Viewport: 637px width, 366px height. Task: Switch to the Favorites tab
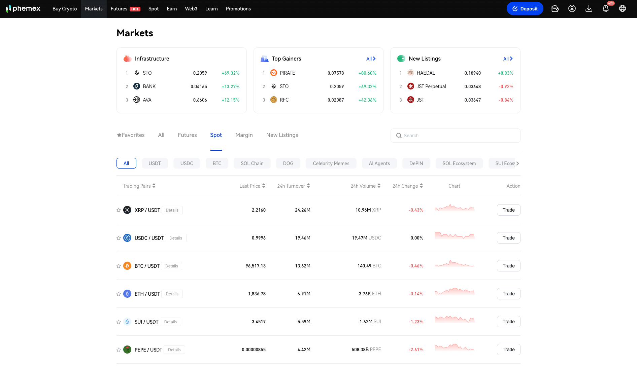[x=131, y=135]
